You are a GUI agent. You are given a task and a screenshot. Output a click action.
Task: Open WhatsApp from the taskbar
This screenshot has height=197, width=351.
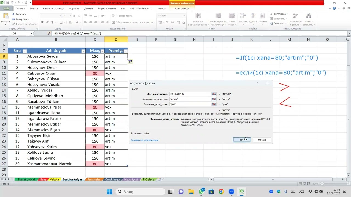point(202,192)
